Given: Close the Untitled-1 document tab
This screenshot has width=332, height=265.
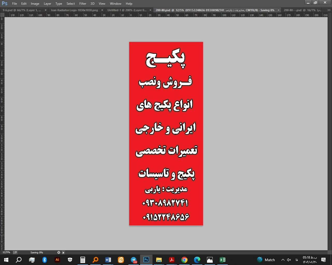Looking at the screenshot, I should coord(150,10).
